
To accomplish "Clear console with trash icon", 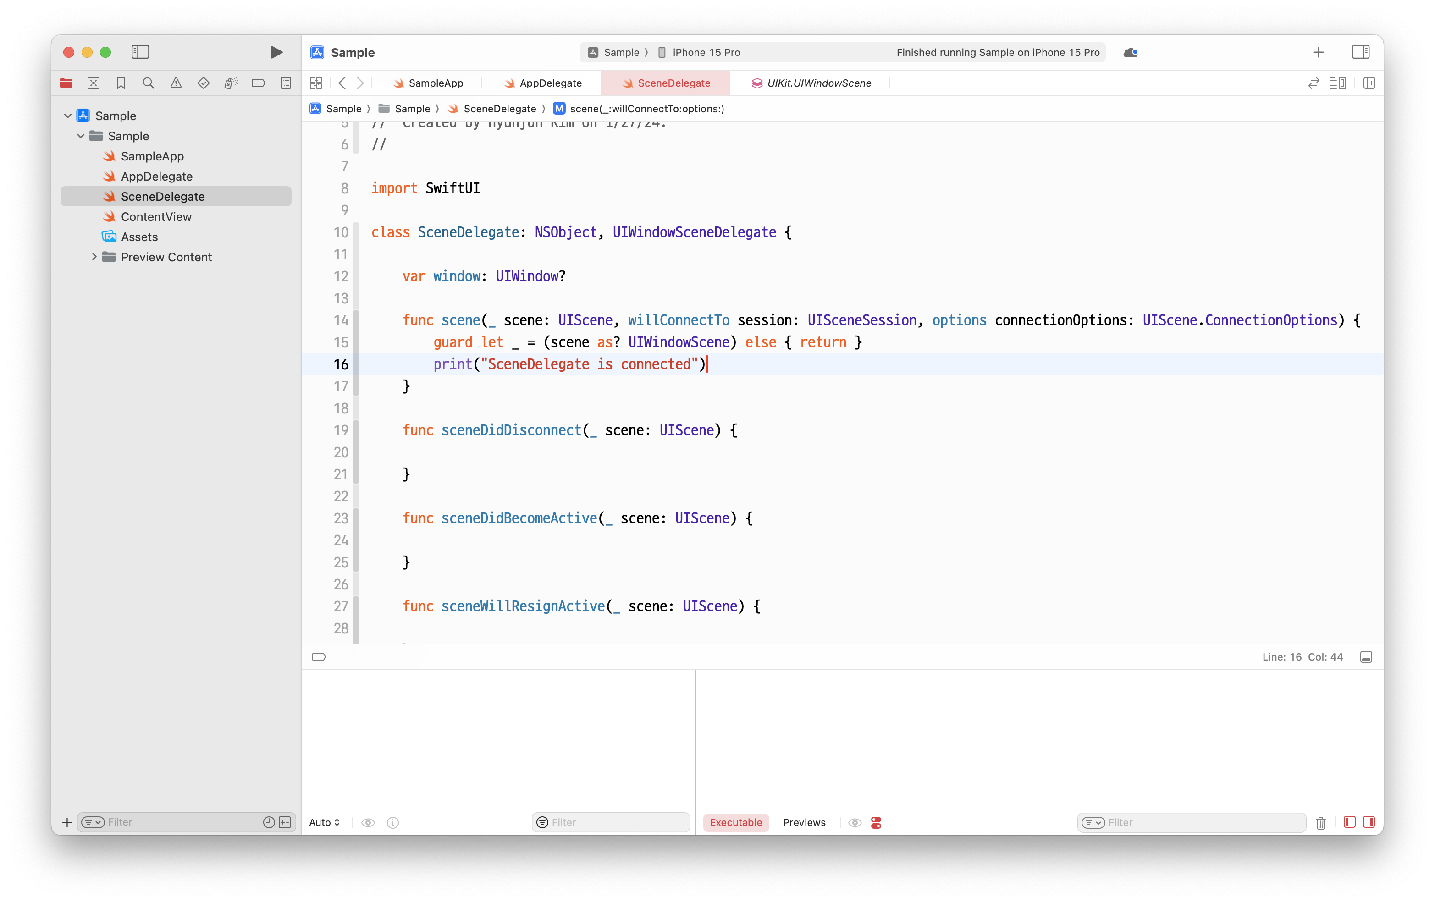I will [x=1320, y=823].
